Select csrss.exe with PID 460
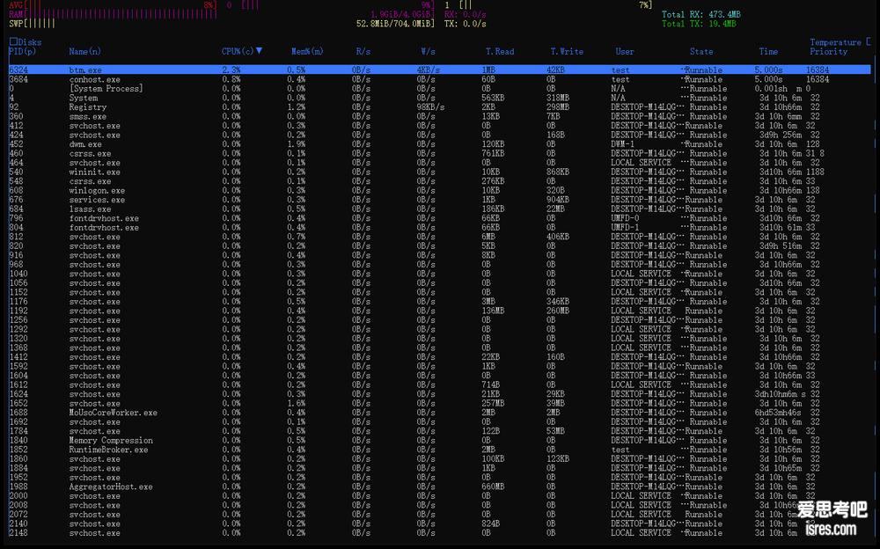The width and height of the screenshot is (880, 549). (x=439, y=153)
